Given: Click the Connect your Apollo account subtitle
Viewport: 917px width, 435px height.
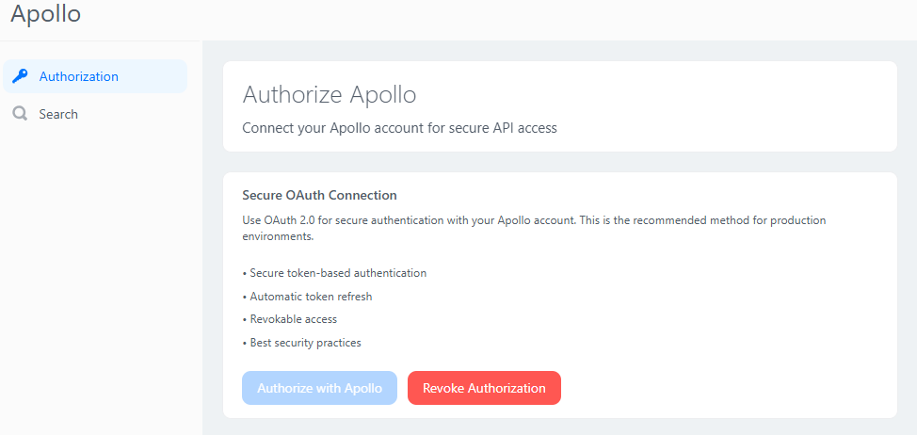Looking at the screenshot, I should (399, 127).
